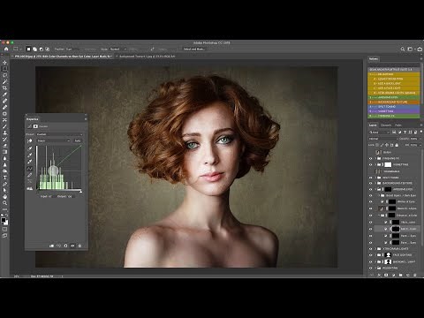424x318 pixels.
Task: Click the Home icon in options bar
Action: pyautogui.click(x=6, y=49)
